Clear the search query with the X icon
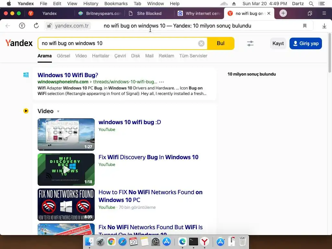Screen dimensions: 332x249 201,43
